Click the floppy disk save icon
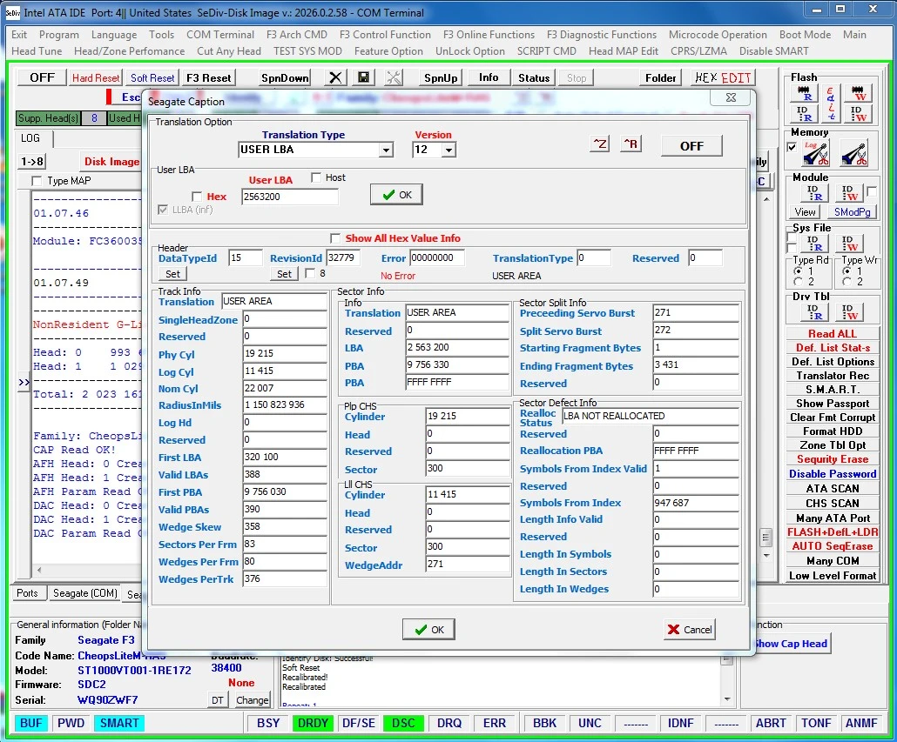897x742 pixels. (363, 77)
